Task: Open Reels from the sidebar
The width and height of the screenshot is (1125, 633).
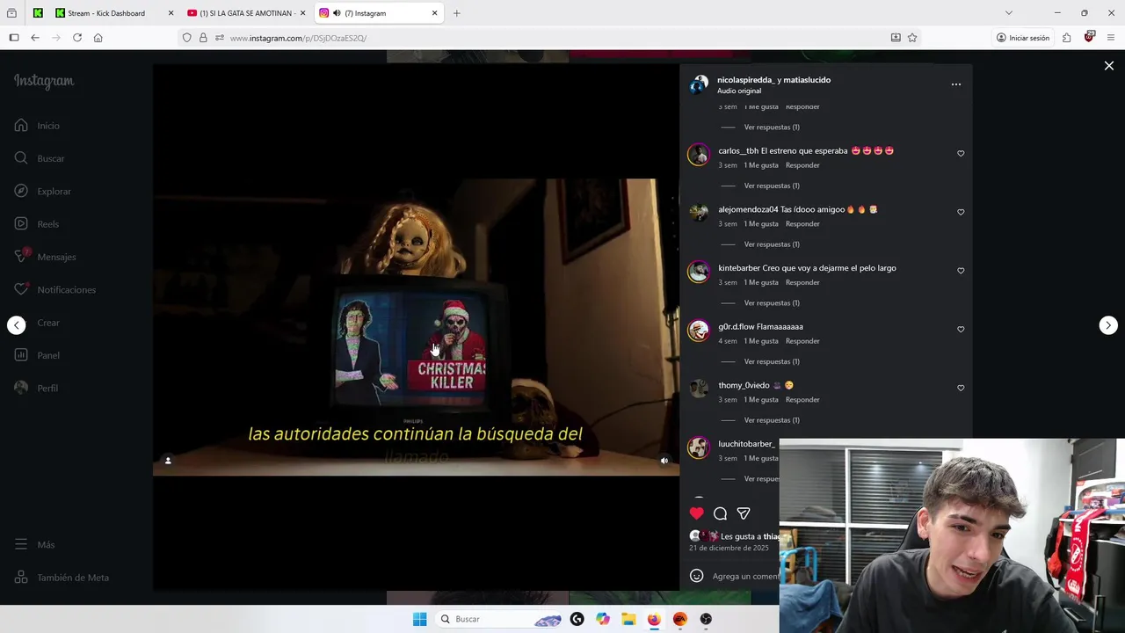Action: coord(36,224)
